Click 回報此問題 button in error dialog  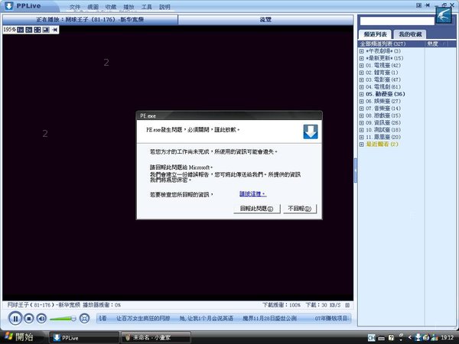[256, 209]
